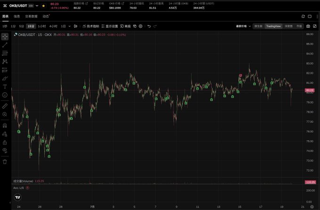Click the 80.23 current price label
This screenshot has height=210, width=320.
tap(310, 90)
